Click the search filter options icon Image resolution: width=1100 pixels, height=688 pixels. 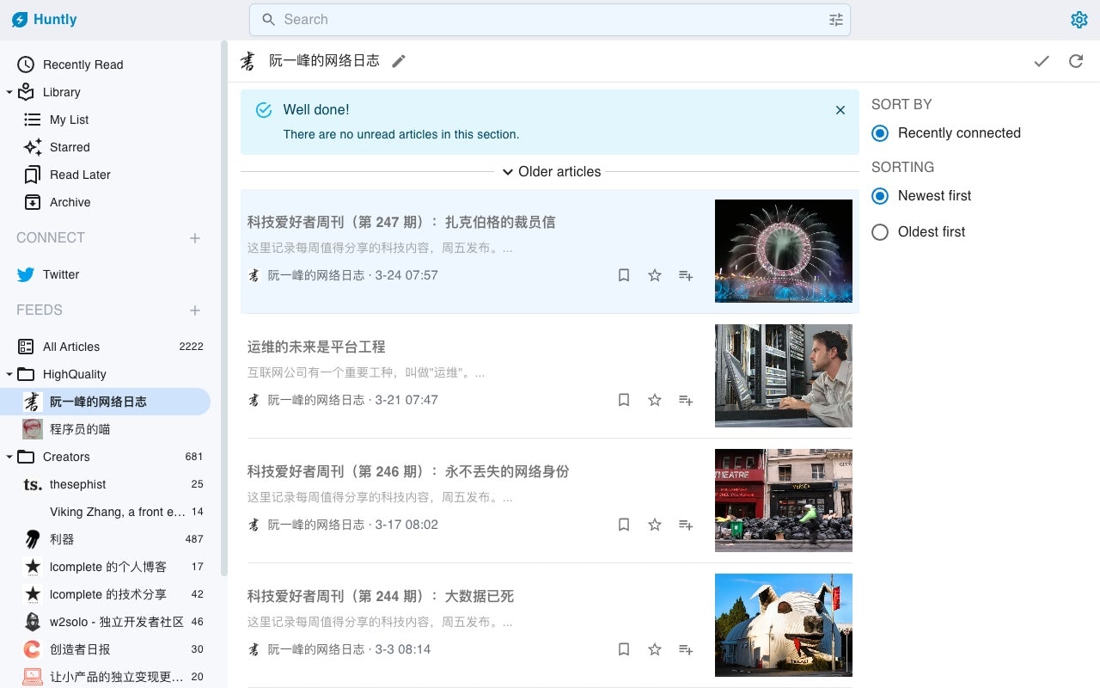click(x=836, y=20)
